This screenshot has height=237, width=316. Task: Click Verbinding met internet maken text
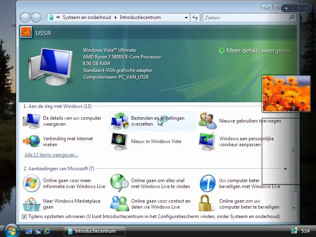68,141
